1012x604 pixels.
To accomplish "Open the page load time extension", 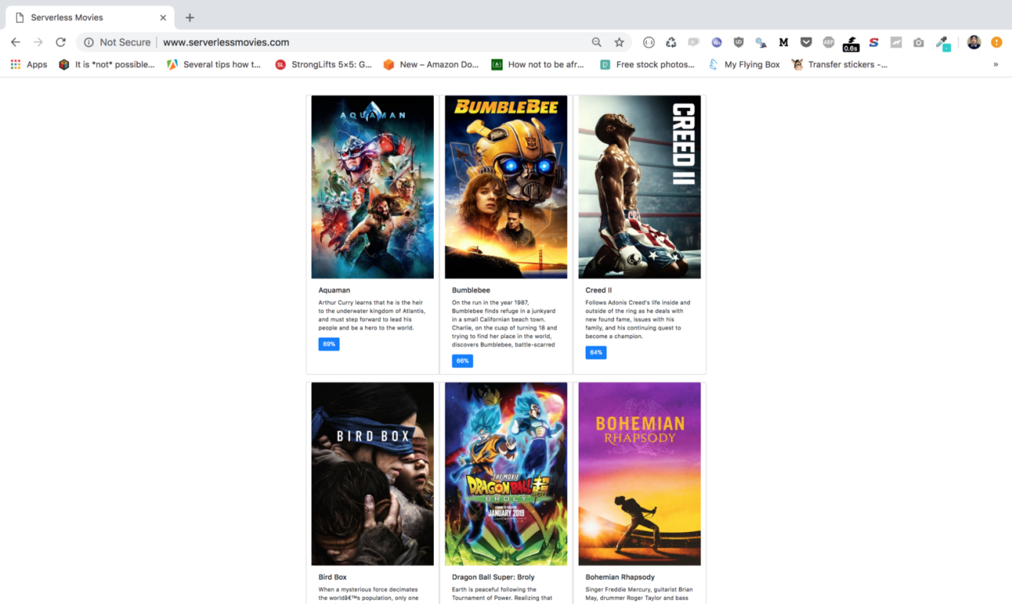I will click(x=851, y=44).
